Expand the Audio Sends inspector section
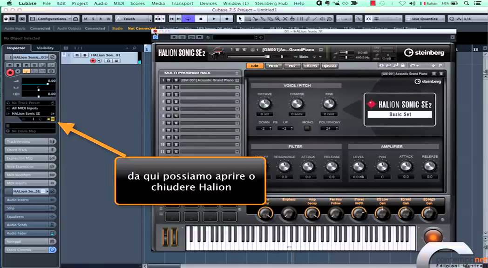 tap(31, 225)
